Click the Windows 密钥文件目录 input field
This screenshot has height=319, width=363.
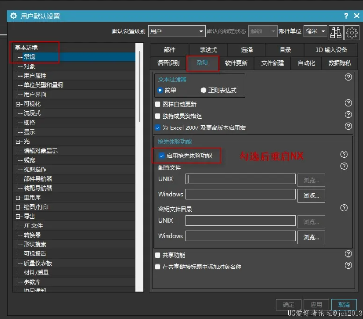pos(240,236)
